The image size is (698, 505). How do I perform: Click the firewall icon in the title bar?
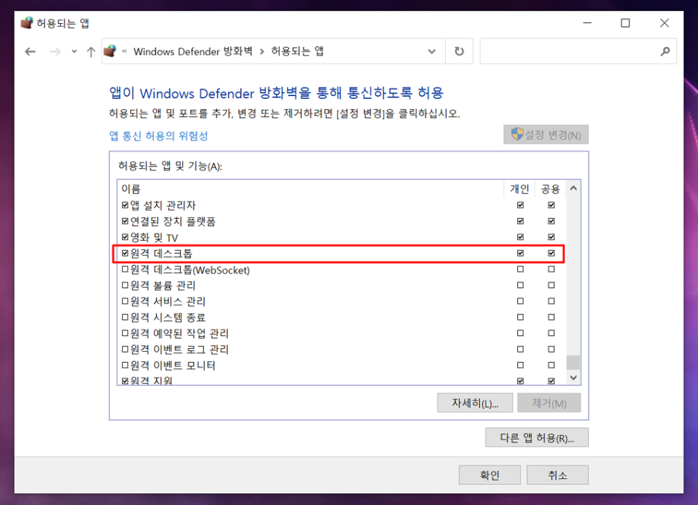27,22
